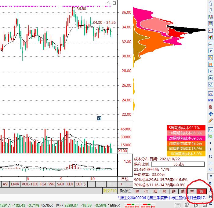Image resolution: width=214 pixels, height=208 pixels.
Task: Click the globe network icon in status bar
Action: 187,205
